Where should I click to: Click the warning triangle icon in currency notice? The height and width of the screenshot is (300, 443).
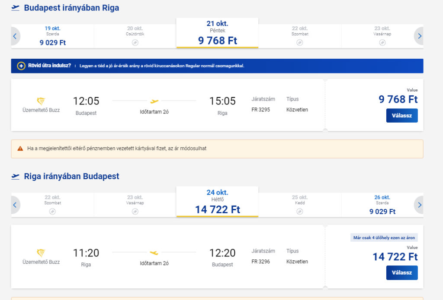click(20, 148)
